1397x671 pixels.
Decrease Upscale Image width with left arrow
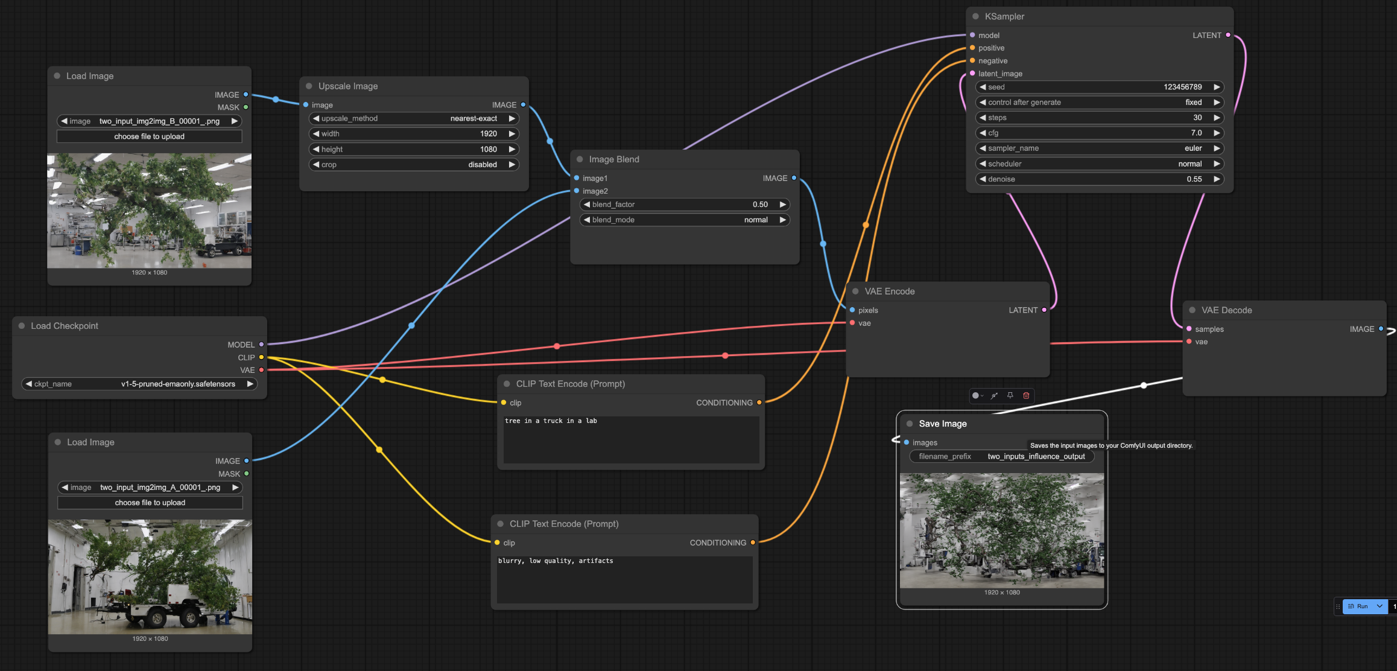pyautogui.click(x=316, y=134)
